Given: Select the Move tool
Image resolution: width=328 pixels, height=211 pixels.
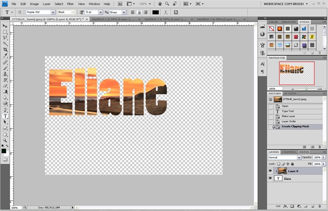Looking at the screenshot, I should pyautogui.click(x=5, y=26).
